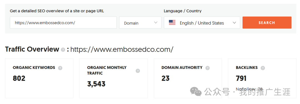Screen dimensions: 300x104
Task: Click the United States flag icon
Action: [x=172, y=23]
